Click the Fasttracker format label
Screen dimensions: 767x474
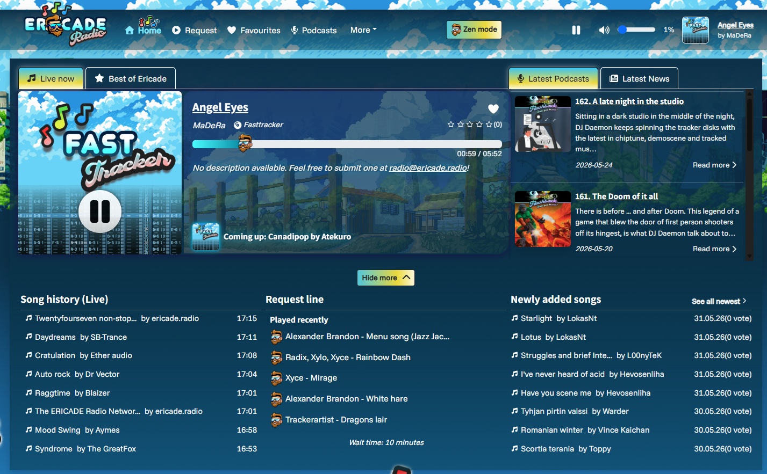click(259, 125)
